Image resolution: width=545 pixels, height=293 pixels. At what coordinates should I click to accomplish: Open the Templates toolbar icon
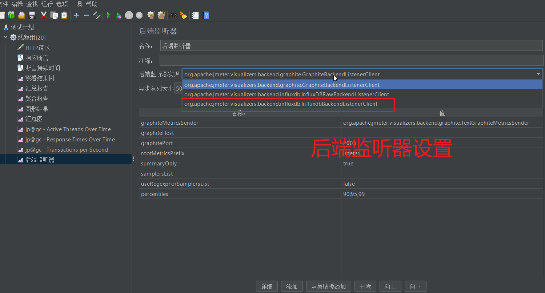tap(11, 15)
